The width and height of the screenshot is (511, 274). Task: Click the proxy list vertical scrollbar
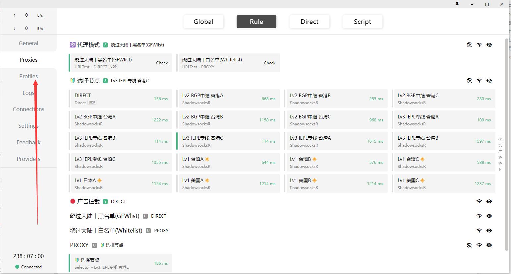tap(506, 144)
